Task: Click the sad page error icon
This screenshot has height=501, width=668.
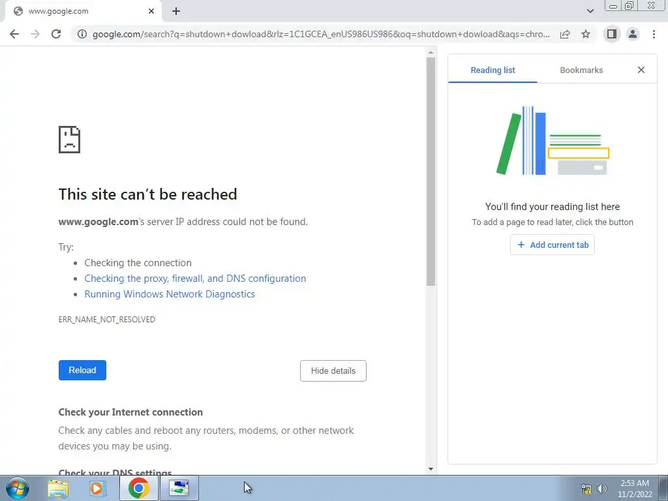Action: click(x=69, y=140)
